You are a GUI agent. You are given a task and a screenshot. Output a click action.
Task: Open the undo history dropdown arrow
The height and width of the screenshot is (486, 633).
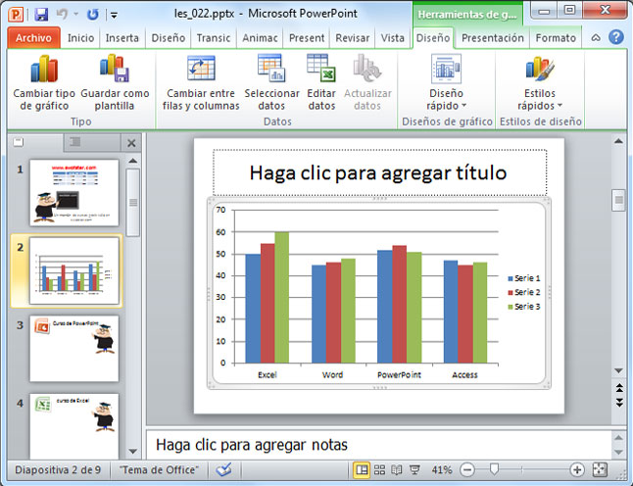click(75, 15)
